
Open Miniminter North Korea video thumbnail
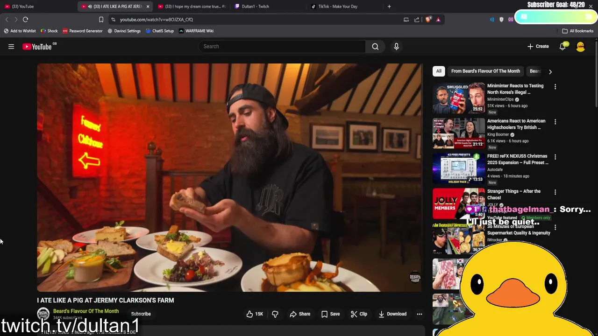(x=459, y=98)
